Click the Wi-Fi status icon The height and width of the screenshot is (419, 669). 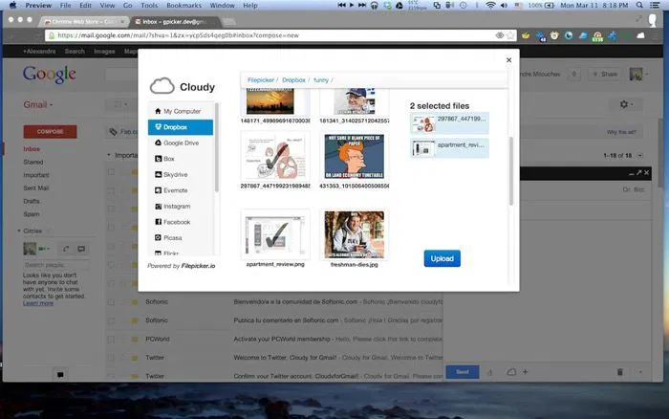click(x=490, y=5)
